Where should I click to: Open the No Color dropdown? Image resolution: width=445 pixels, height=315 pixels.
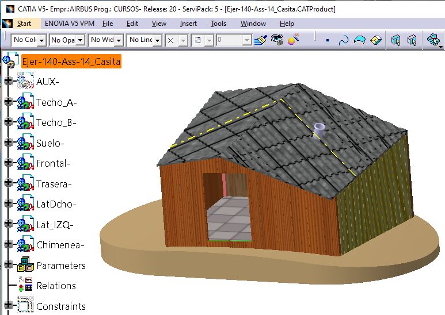(42, 40)
